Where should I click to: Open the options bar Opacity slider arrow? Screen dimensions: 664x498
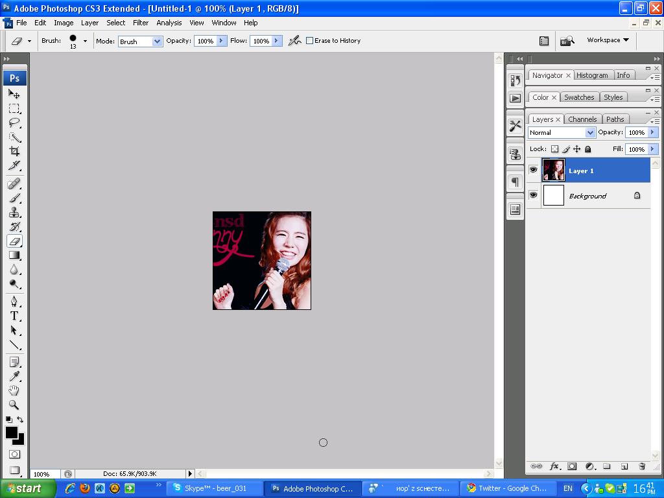pos(221,41)
